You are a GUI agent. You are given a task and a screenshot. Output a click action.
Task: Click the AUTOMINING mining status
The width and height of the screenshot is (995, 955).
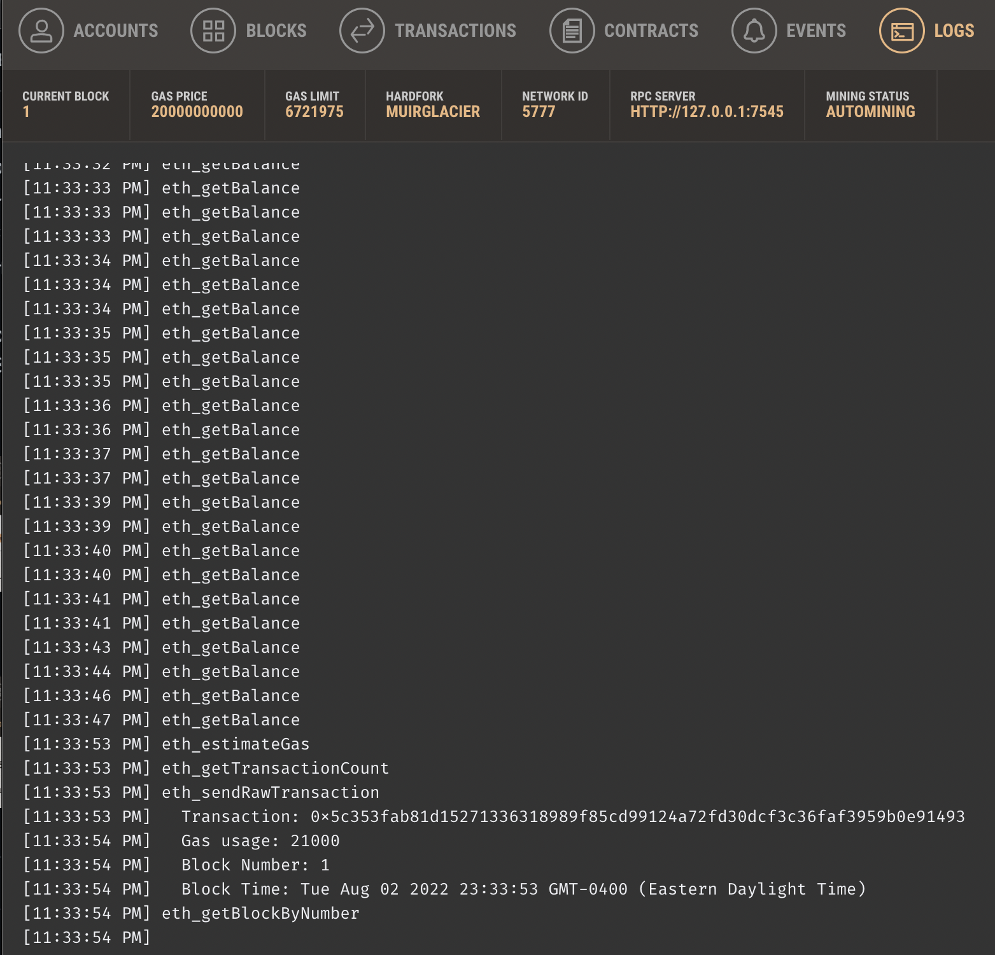[x=870, y=112]
